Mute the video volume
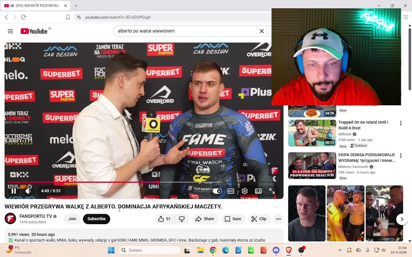The height and width of the screenshot is (257, 412). (28, 191)
